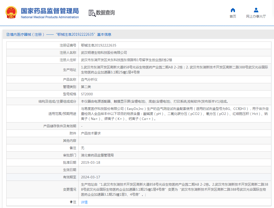274x208 pixels.
Task: Click 产品技术要求 attachment value
Action: [x=91, y=133]
